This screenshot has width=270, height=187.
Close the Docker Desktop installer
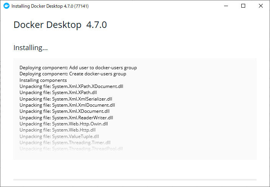pos(261,6)
